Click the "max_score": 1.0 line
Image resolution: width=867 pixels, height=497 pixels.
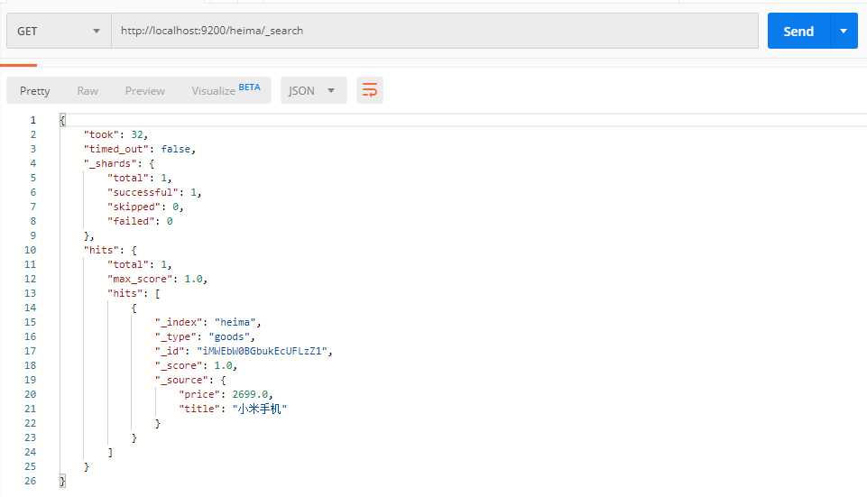(x=158, y=279)
